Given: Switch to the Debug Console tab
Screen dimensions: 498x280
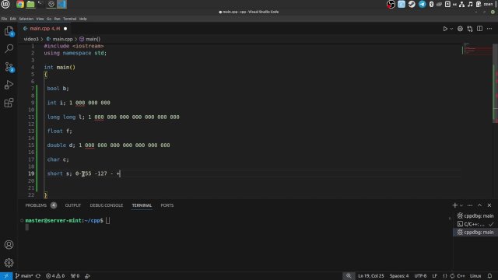Looking at the screenshot, I should (x=106, y=205).
